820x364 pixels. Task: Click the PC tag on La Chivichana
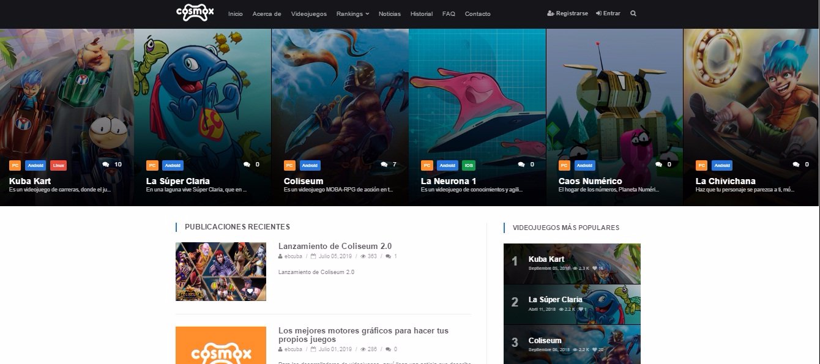pyautogui.click(x=701, y=165)
